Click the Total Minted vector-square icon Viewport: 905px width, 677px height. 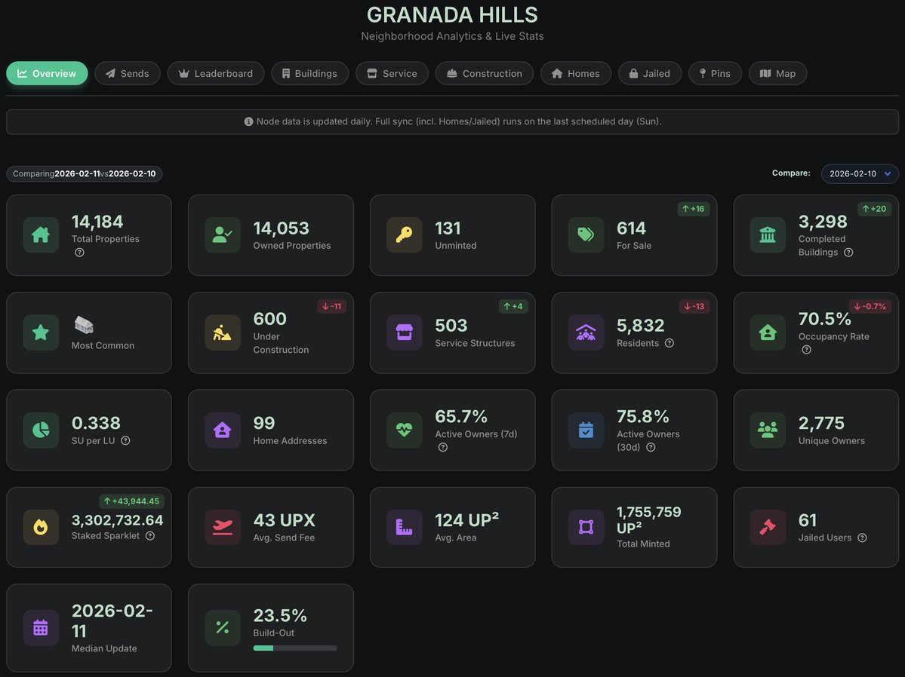click(x=586, y=527)
